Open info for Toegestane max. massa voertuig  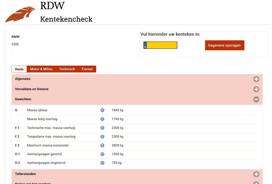point(102,136)
